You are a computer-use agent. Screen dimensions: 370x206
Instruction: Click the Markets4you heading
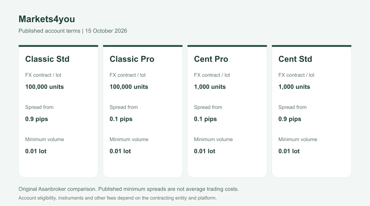(x=47, y=19)
